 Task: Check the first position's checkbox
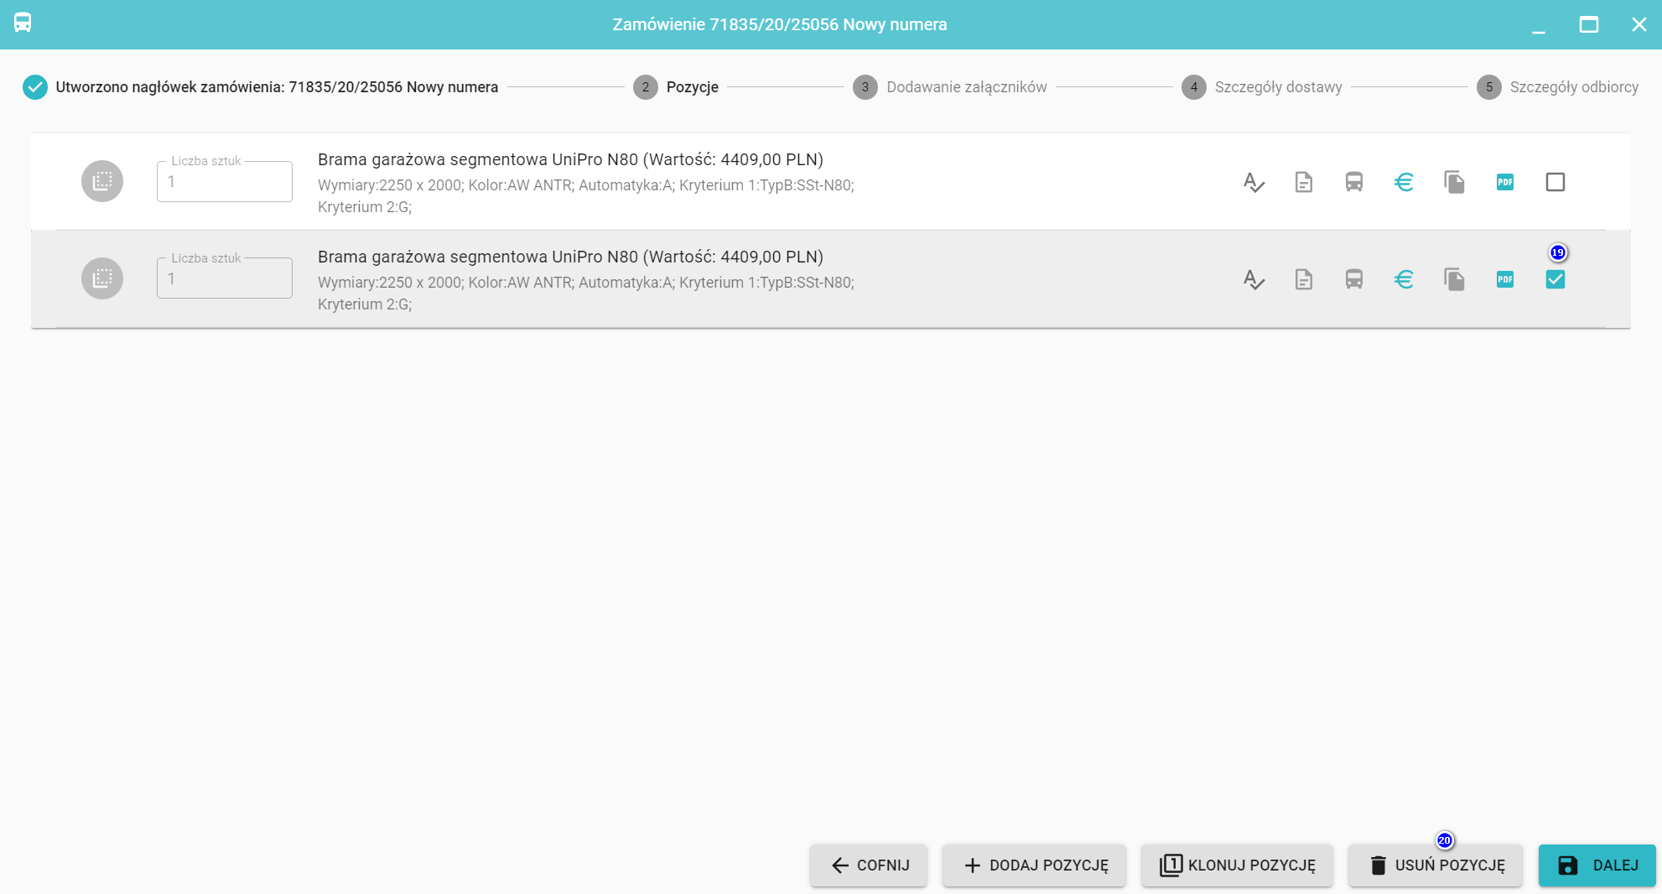click(x=1556, y=182)
